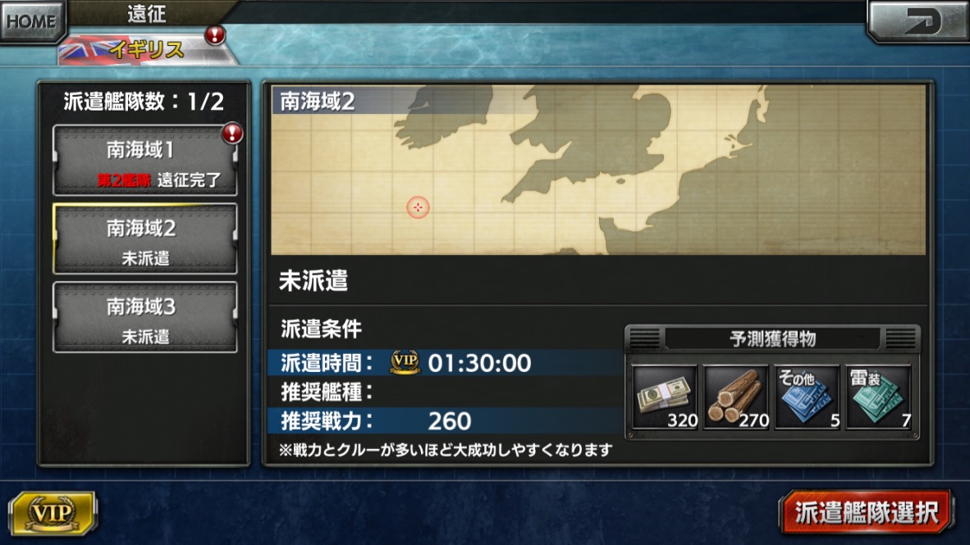Screen dimensions: 970x545
Task: Select 南海域2 in the area list
Action: coord(144,239)
